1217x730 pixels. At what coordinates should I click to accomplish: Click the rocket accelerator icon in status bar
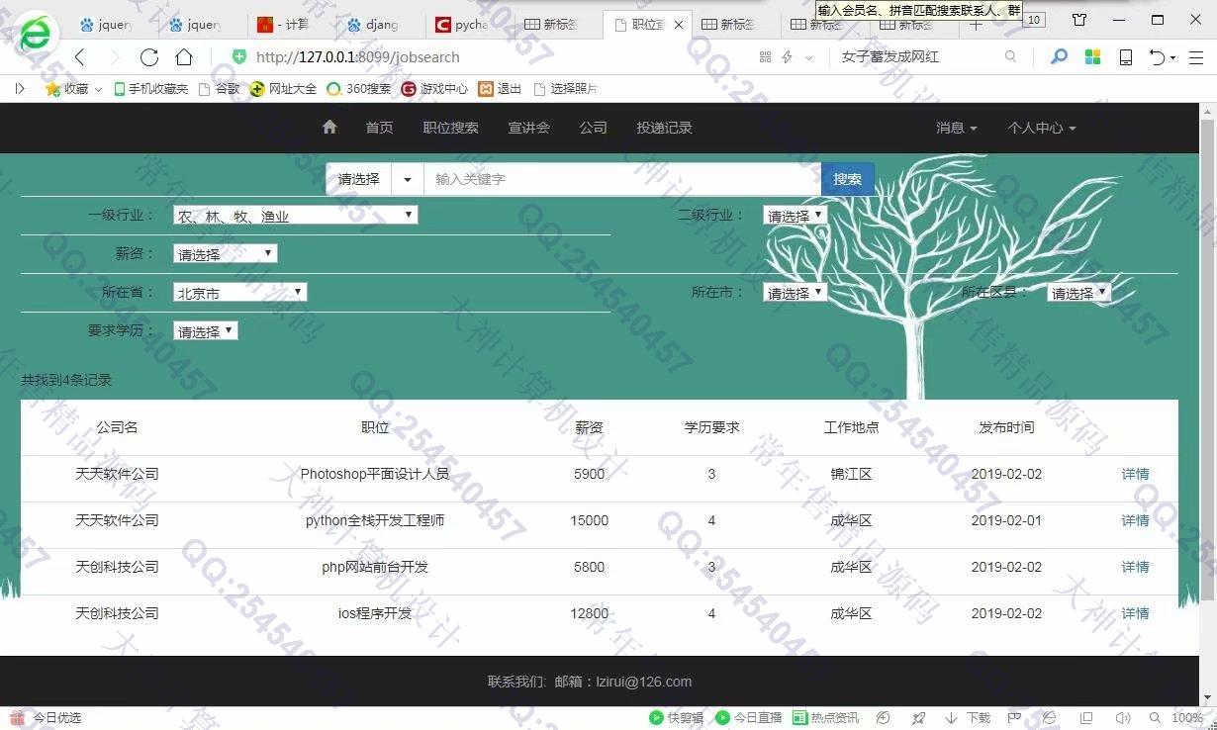click(919, 718)
